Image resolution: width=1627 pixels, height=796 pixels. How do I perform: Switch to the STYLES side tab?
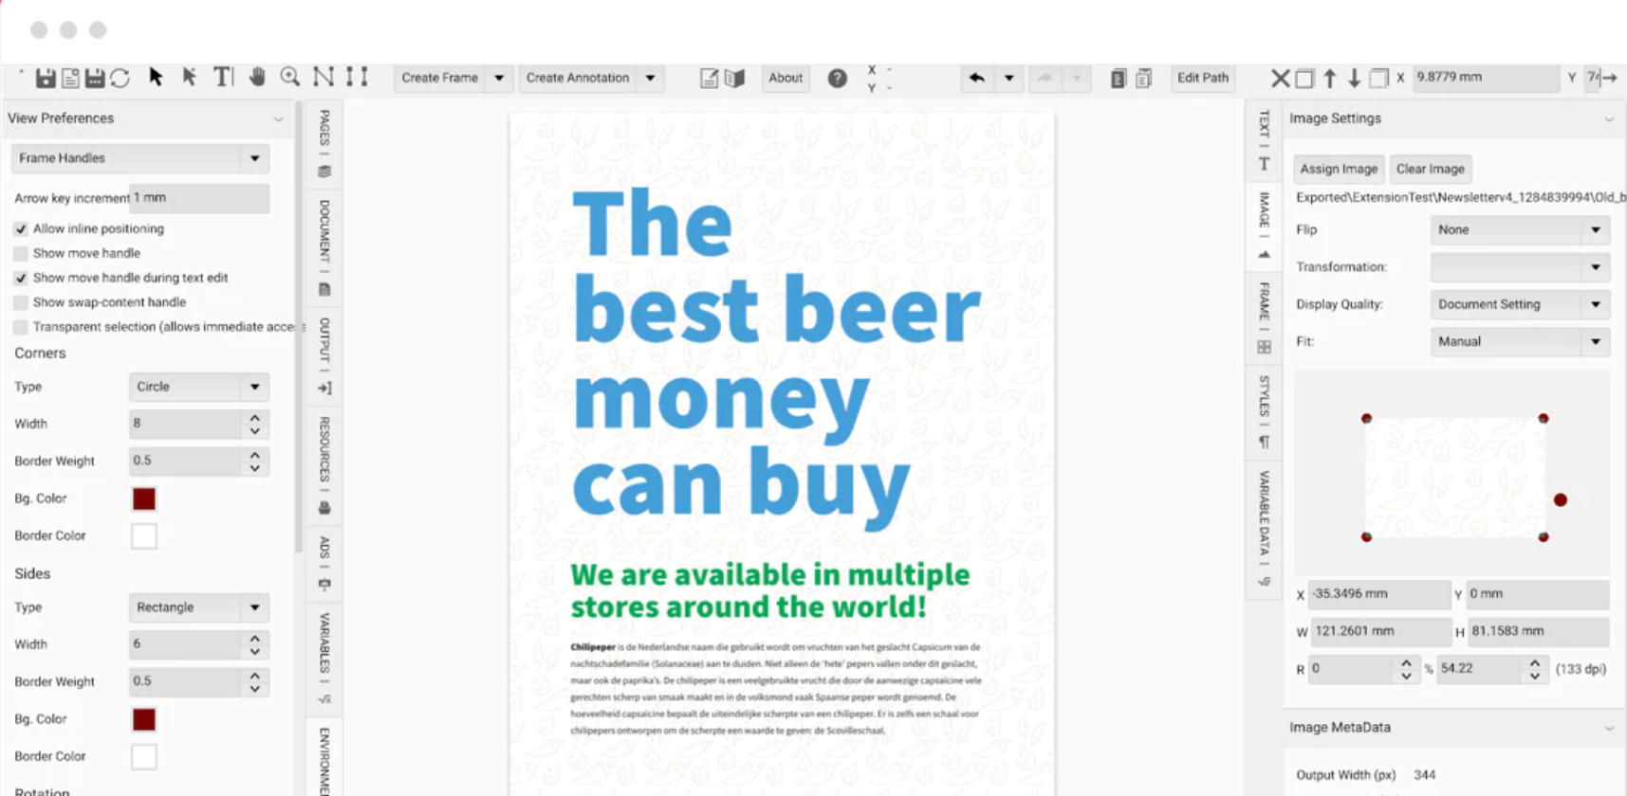pyautogui.click(x=1264, y=411)
